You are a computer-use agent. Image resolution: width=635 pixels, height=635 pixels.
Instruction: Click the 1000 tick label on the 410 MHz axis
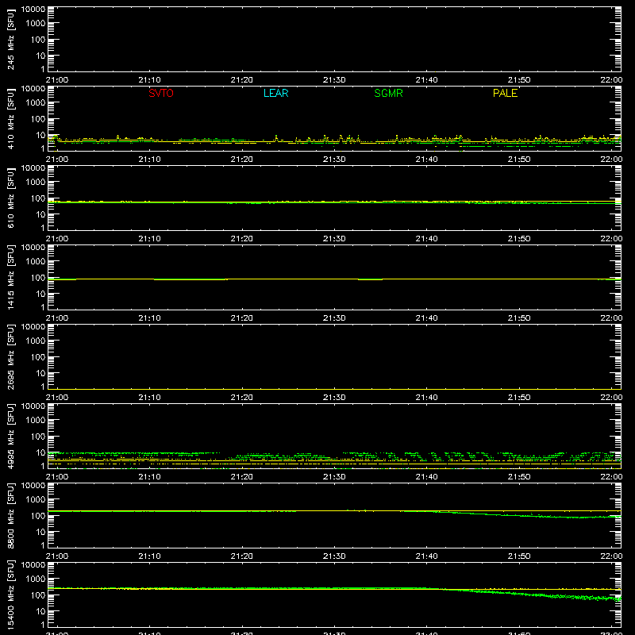point(35,103)
